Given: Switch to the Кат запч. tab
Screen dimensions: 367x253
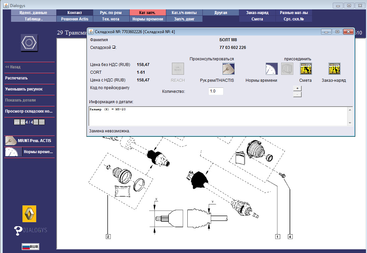Looking at the screenshot, I should coord(147,13).
